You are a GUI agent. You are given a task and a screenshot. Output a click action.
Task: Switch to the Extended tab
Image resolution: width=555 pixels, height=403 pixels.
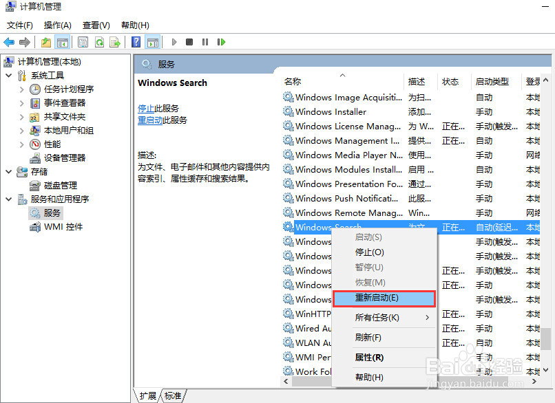click(x=147, y=396)
